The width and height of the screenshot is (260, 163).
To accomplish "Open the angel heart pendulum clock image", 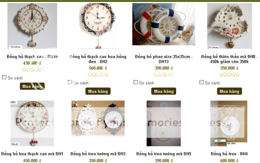I will coord(230,26).
